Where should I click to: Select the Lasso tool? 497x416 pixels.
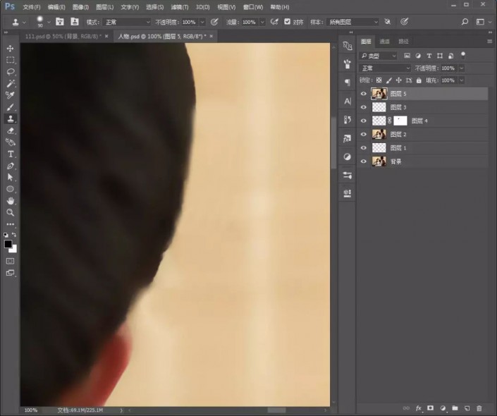point(10,72)
